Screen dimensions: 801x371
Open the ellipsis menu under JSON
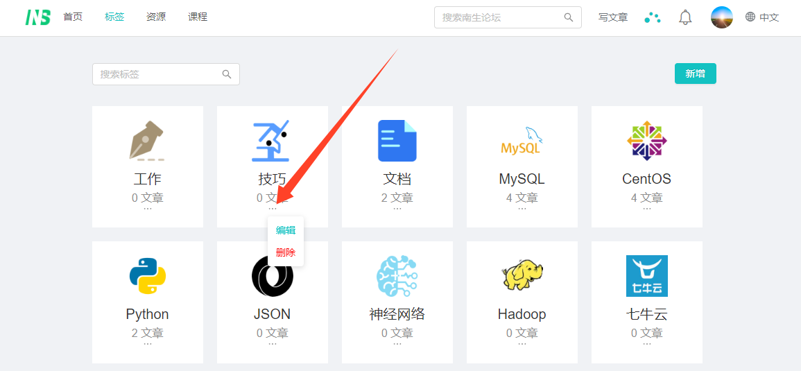click(x=272, y=343)
